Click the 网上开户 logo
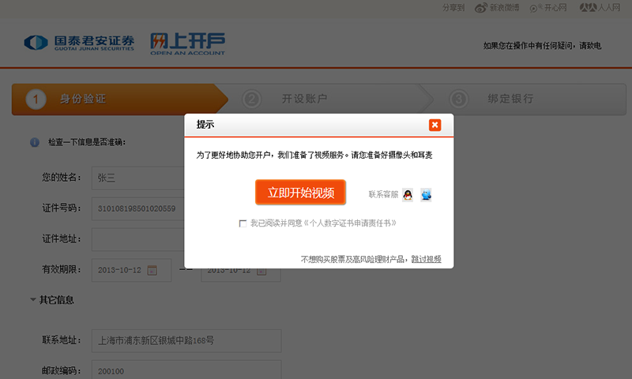 tap(187, 43)
